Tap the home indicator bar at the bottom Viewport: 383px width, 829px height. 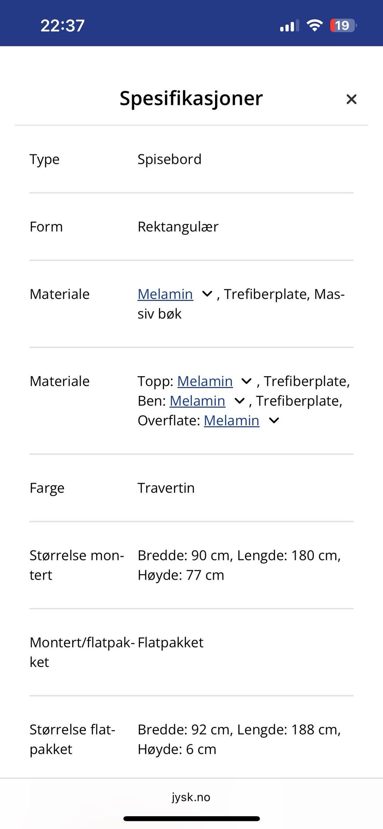pyautogui.click(x=191, y=819)
